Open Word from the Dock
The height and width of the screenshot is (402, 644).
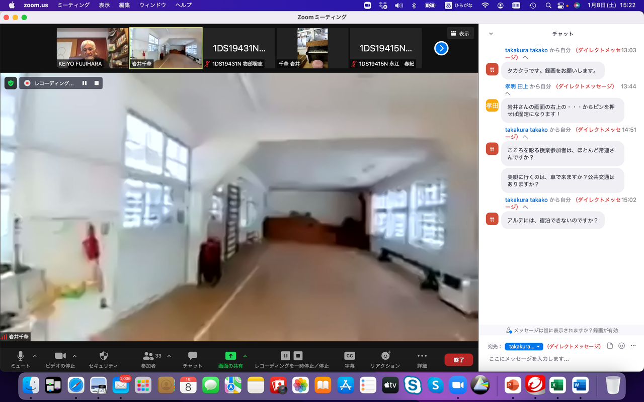[x=580, y=385]
